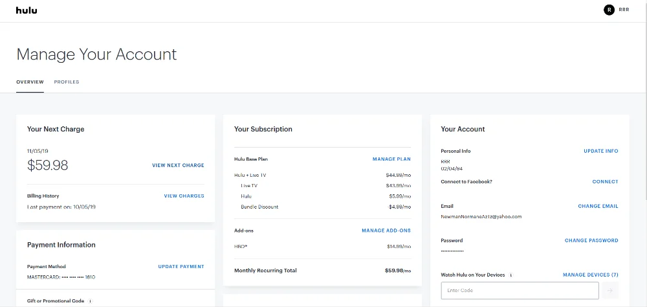This screenshot has height=307, width=647.
Task: Click the arrow submit button next to Enter Code
Action: pos(610,290)
